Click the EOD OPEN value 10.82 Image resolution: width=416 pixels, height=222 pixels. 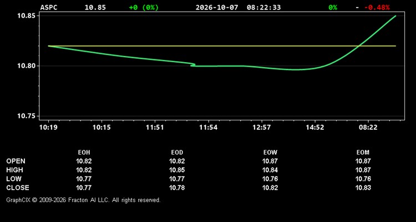click(x=177, y=161)
